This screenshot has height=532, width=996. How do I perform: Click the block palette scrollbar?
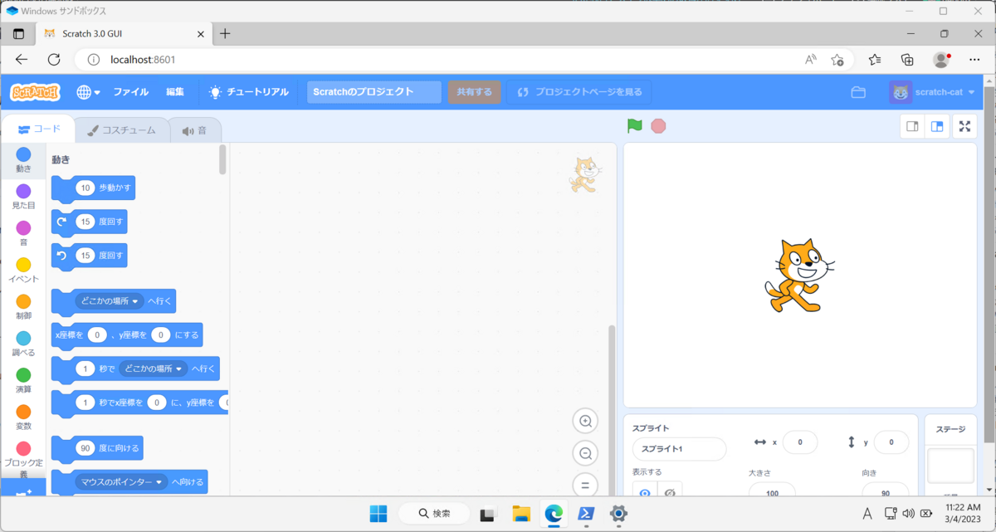point(222,159)
